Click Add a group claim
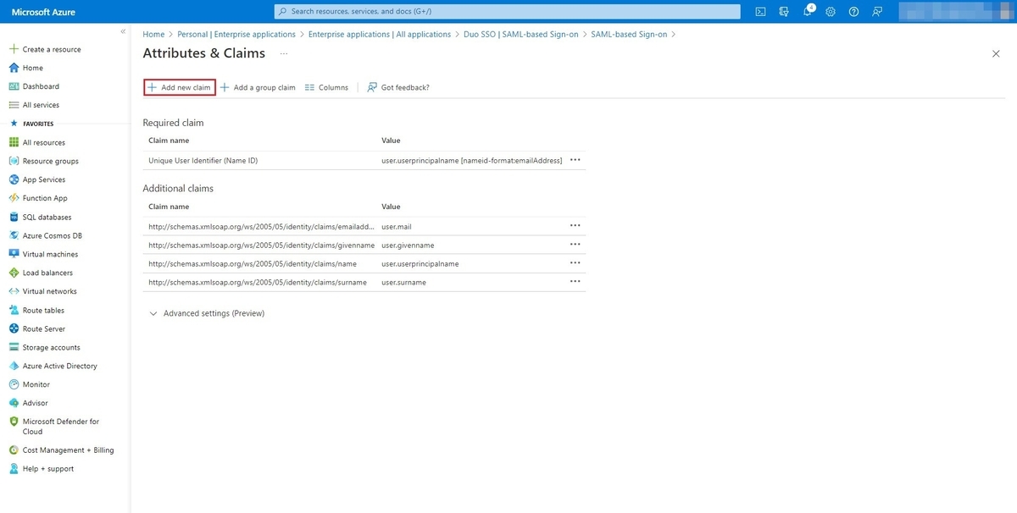1017x513 pixels. (x=258, y=87)
